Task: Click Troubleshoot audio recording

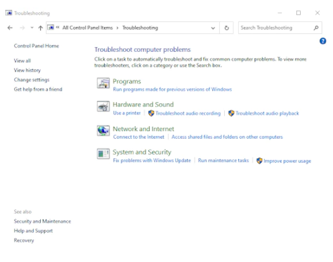Action: click(188, 113)
